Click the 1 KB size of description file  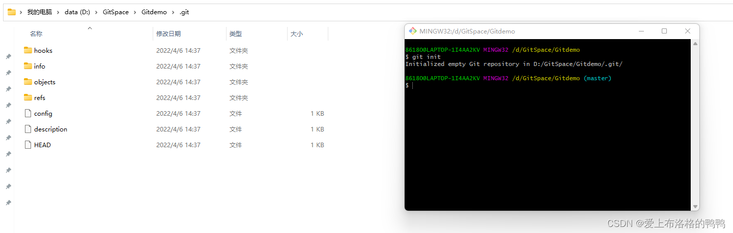[x=317, y=129]
